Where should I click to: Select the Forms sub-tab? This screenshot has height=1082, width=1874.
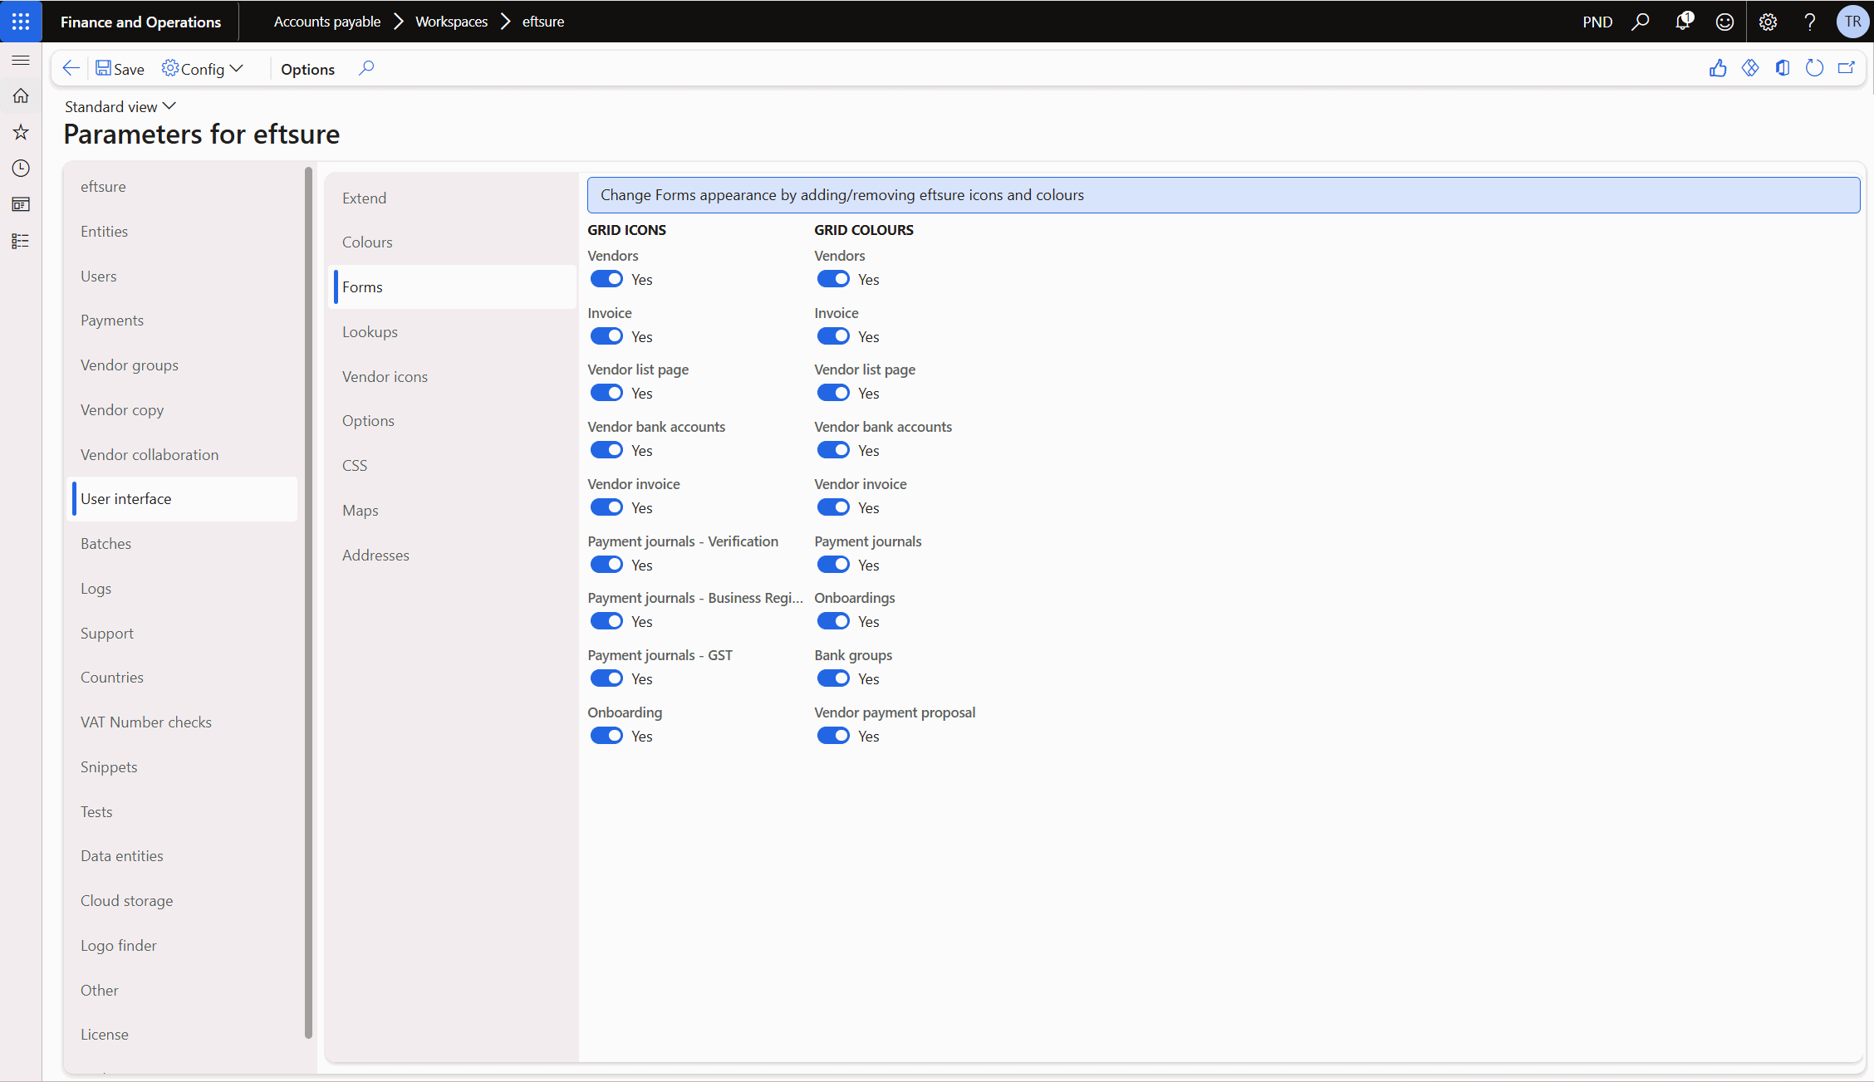click(x=453, y=287)
